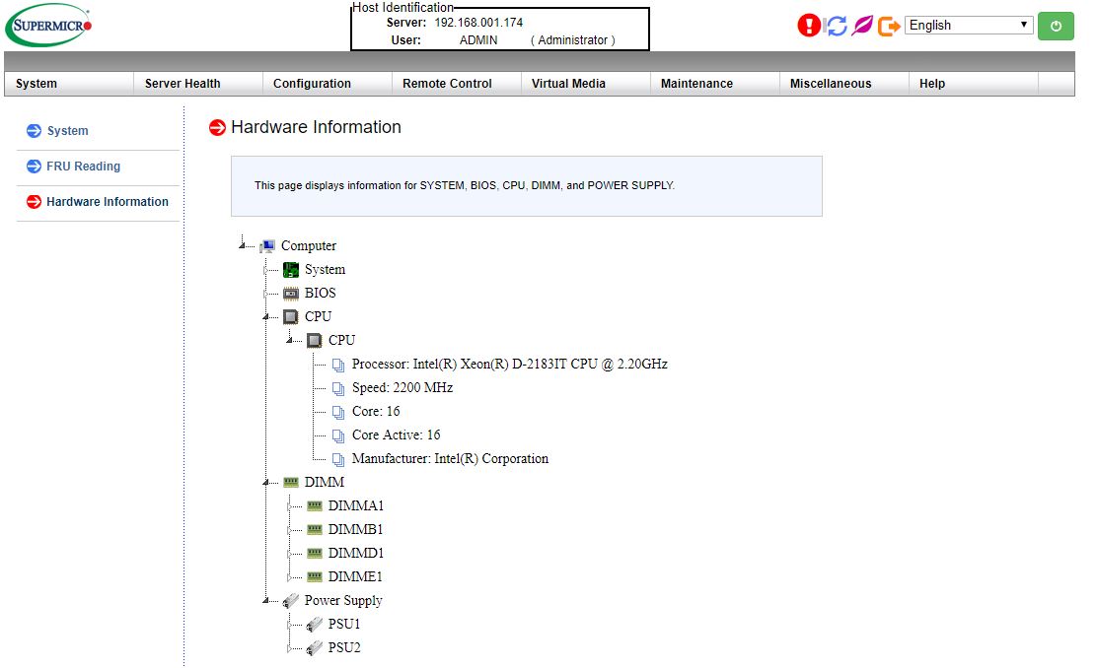Viewport: 1098px width, 668px height.
Task: Click the Power Supply icon
Action: 291,601
